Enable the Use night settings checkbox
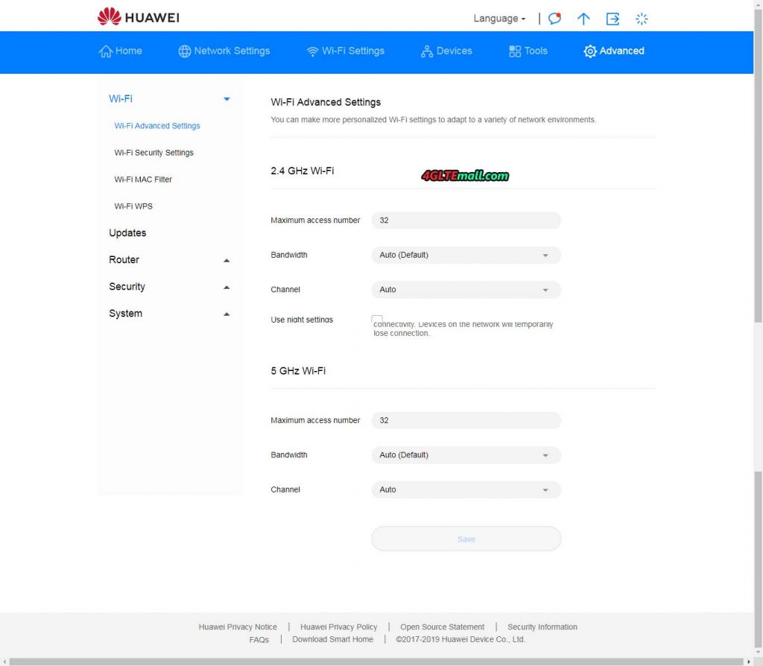Image resolution: width=763 pixels, height=666 pixels. (377, 319)
